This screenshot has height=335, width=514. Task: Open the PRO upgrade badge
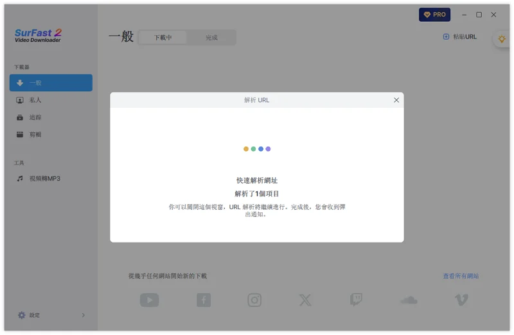click(434, 15)
